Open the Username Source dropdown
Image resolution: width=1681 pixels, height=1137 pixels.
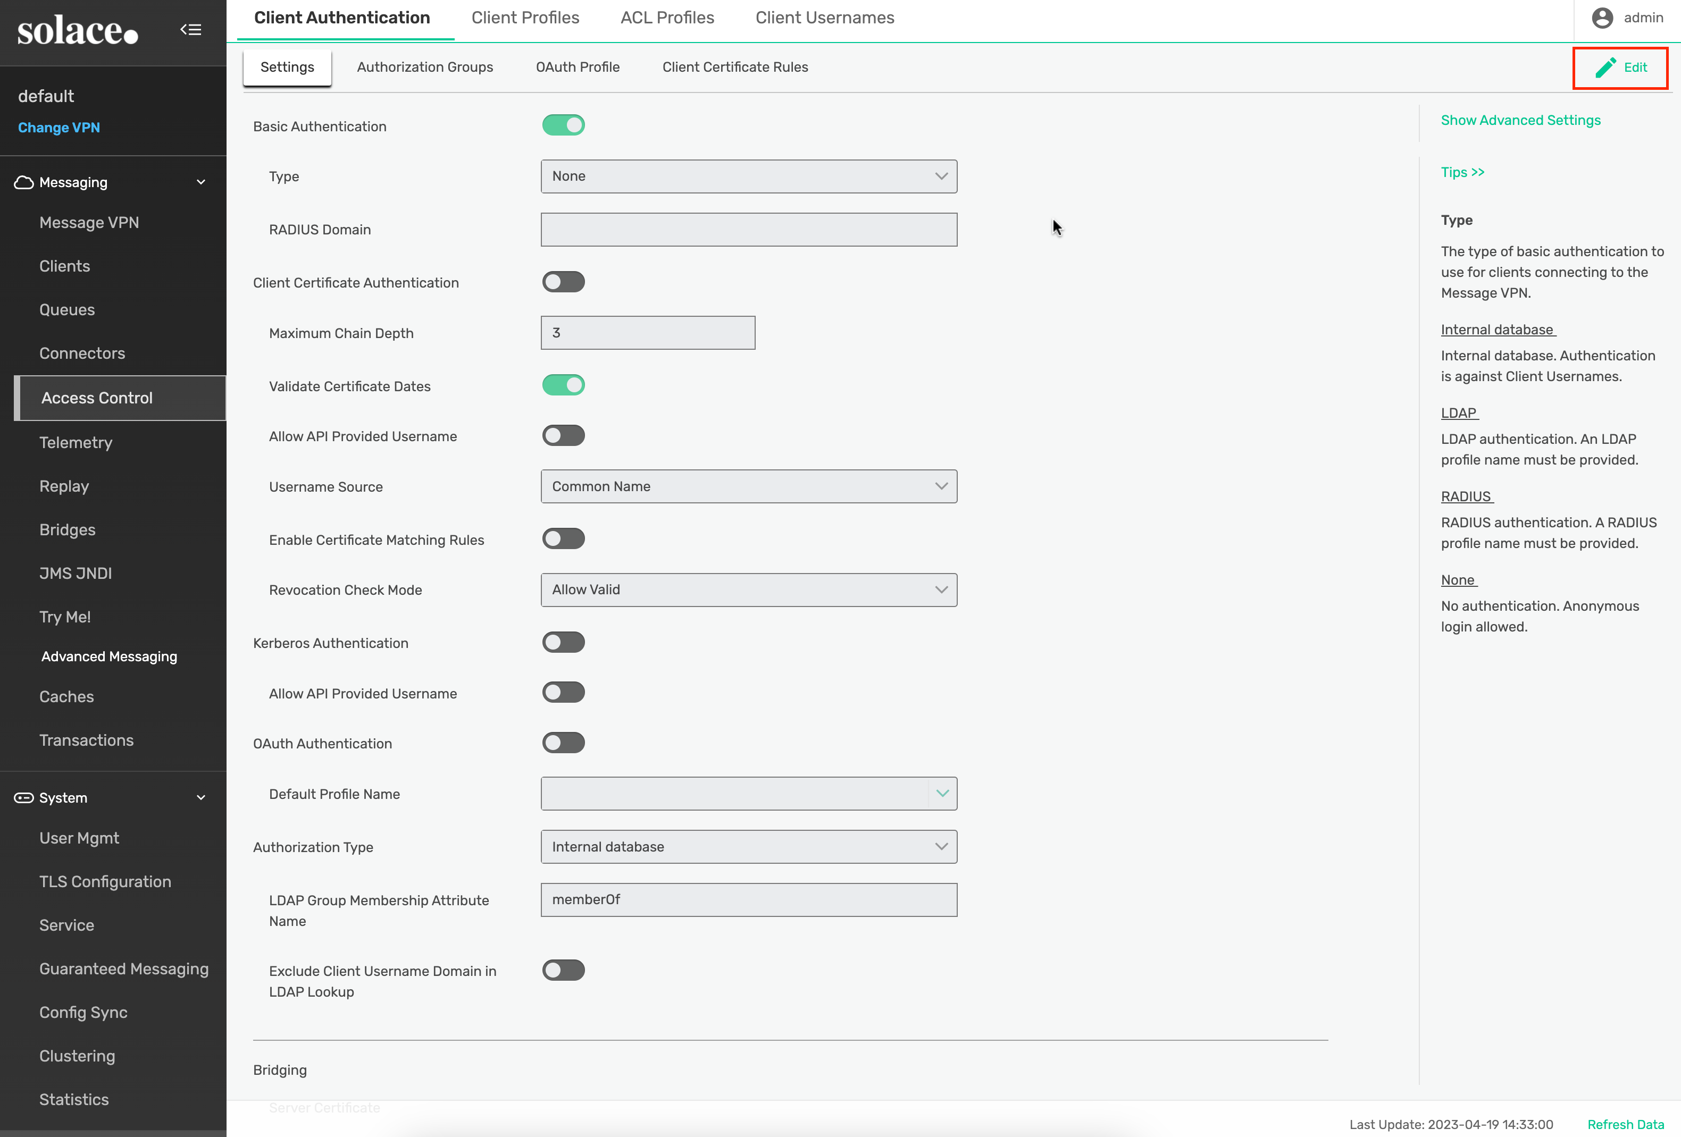tap(748, 486)
